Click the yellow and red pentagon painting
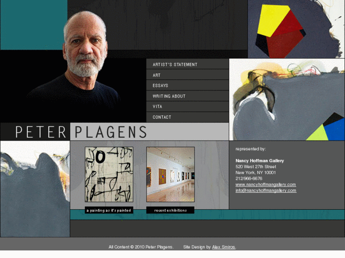The width and height of the screenshot is (345, 258). coord(296,29)
